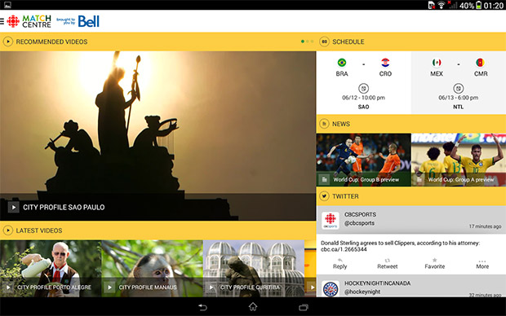
Task: Play the City Profile Sao Paulo video
Action: [x=14, y=207]
